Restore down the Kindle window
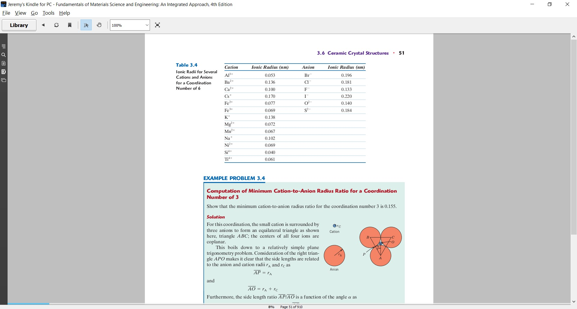The width and height of the screenshot is (577, 309). (550, 4)
